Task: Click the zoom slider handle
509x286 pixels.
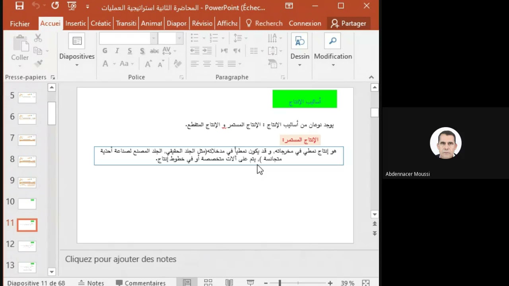Action: 280,283
